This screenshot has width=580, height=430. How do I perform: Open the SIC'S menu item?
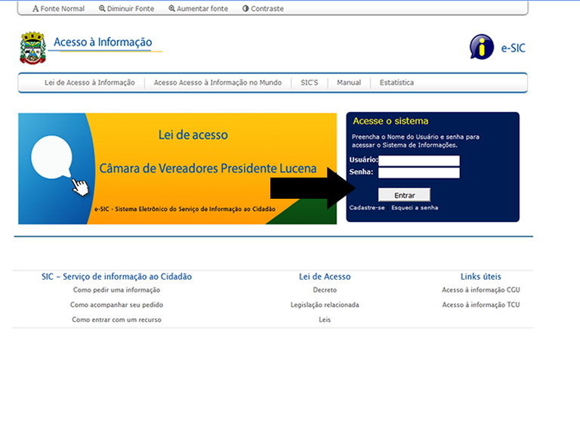[309, 82]
